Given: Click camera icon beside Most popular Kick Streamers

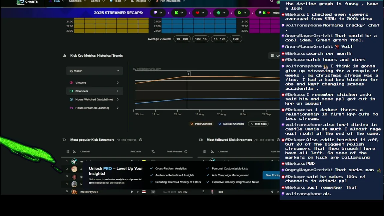Looking at the screenshot, I should [x=64, y=140].
